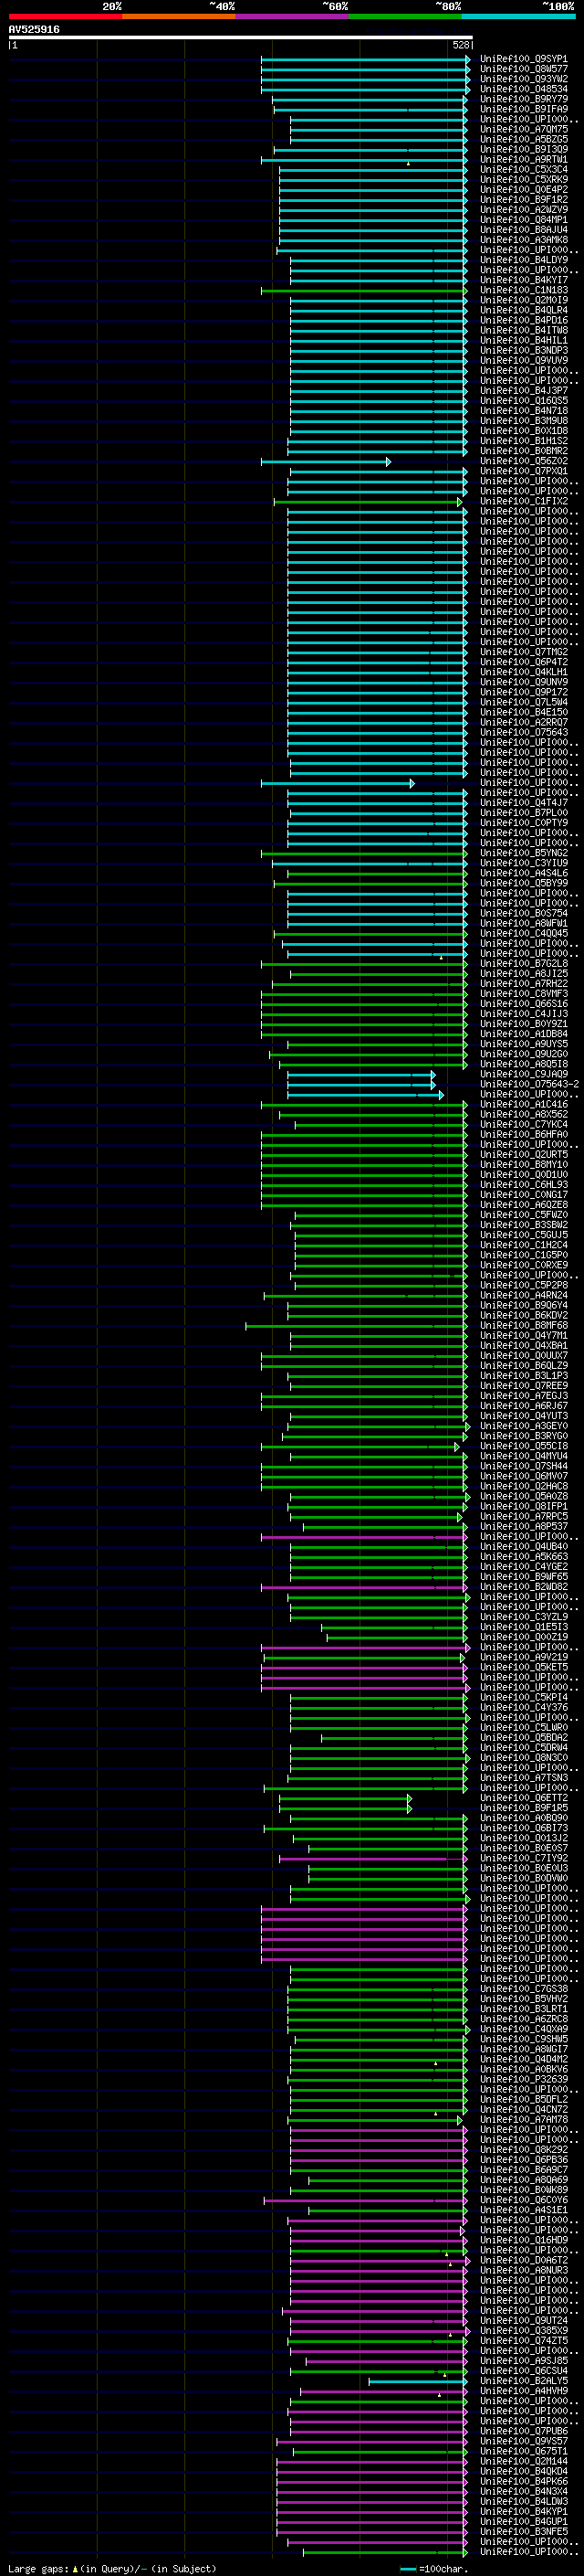Image resolution: width=584 pixels, height=2576 pixels.
Task: Click the orange ~40% legend segment
Action: point(179,16)
